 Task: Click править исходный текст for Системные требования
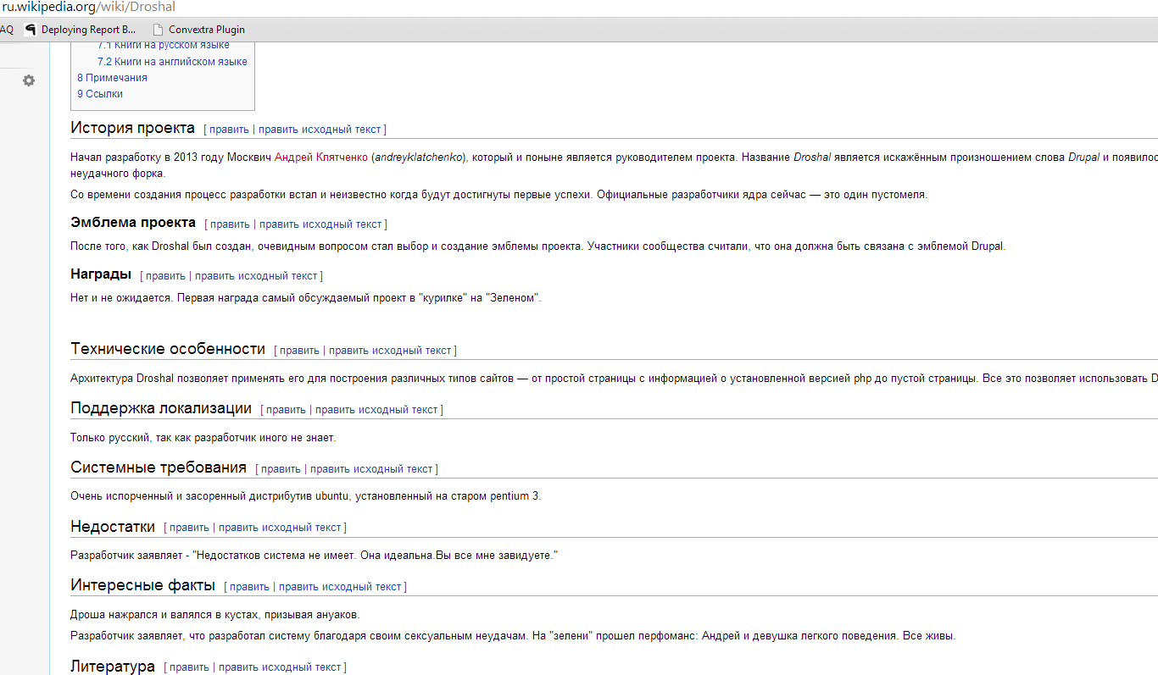tap(371, 469)
